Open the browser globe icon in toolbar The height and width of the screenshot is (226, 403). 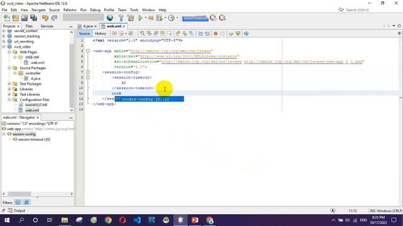pos(110,18)
